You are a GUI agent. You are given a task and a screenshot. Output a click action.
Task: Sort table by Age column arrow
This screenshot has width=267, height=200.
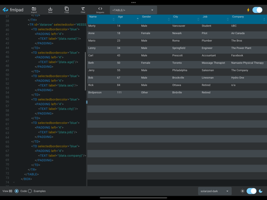pyautogui.click(x=137, y=18)
